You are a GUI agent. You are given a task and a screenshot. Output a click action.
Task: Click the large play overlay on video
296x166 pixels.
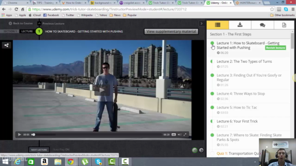pyautogui.click(x=102, y=90)
